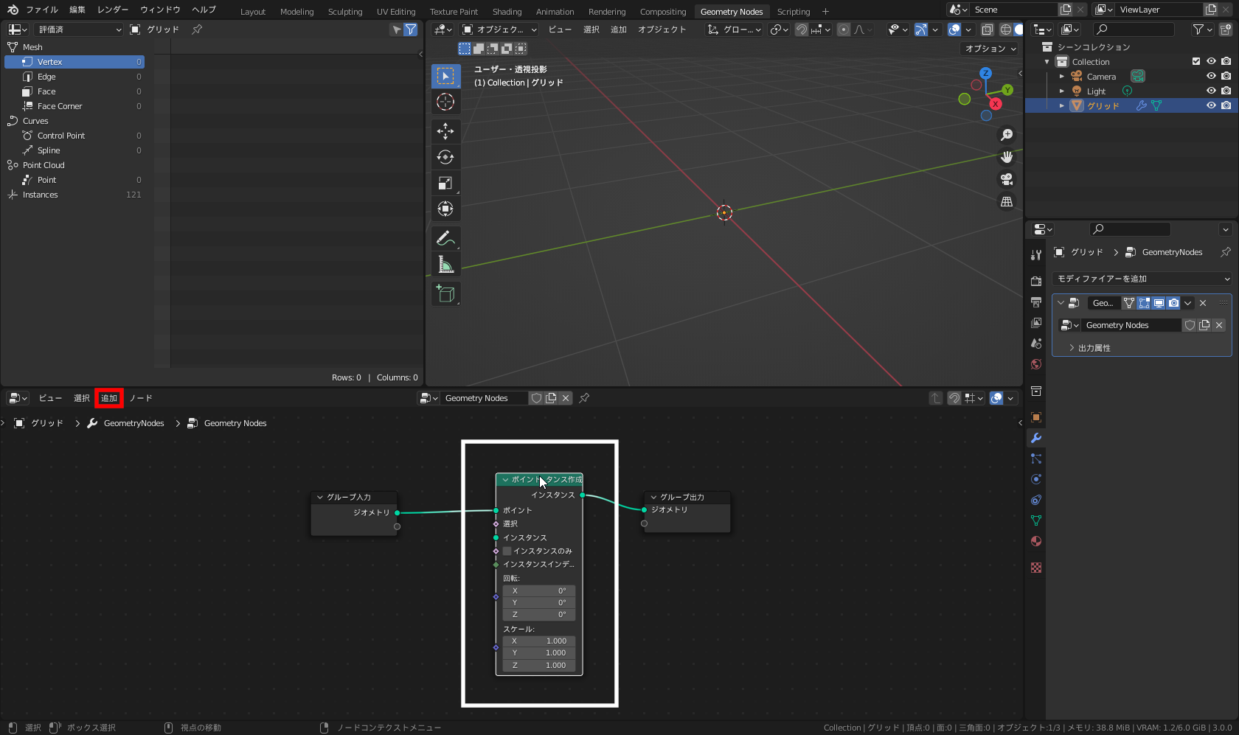This screenshot has height=735, width=1239.
Task: Open the オプション dropdown in viewport
Action: point(990,49)
